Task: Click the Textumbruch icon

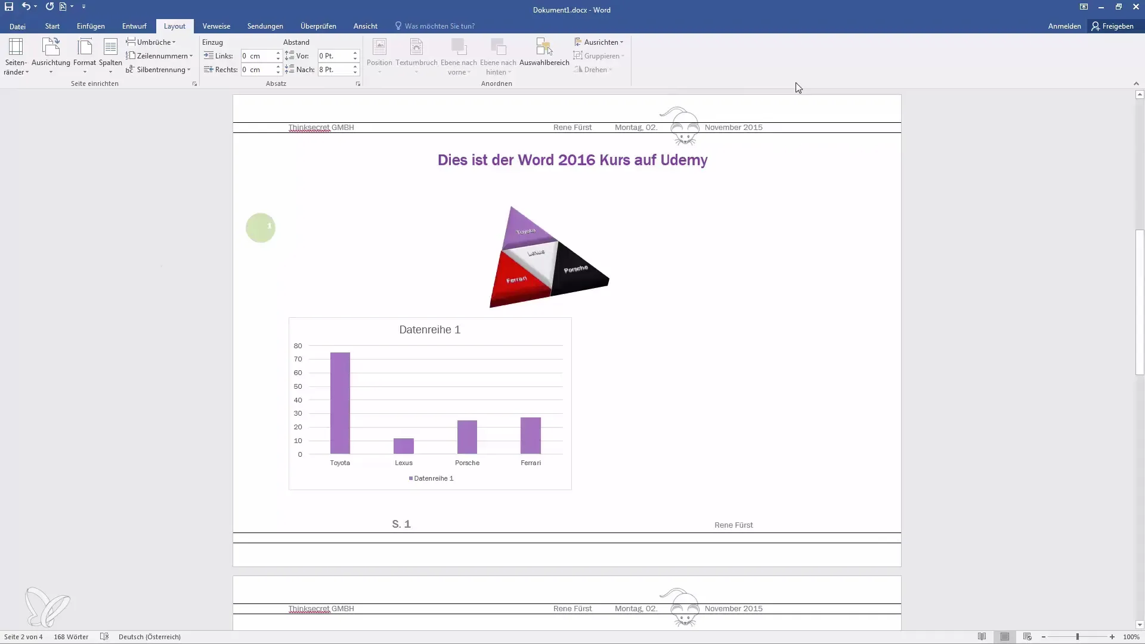Action: click(x=416, y=47)
